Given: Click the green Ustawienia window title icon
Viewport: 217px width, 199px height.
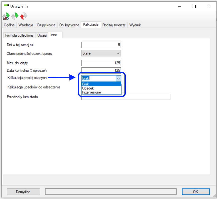Looking at the screenshot, I should pos(7,5).
